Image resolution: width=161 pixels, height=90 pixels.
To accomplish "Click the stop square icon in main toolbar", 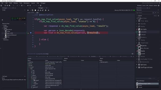I will 22,5.
